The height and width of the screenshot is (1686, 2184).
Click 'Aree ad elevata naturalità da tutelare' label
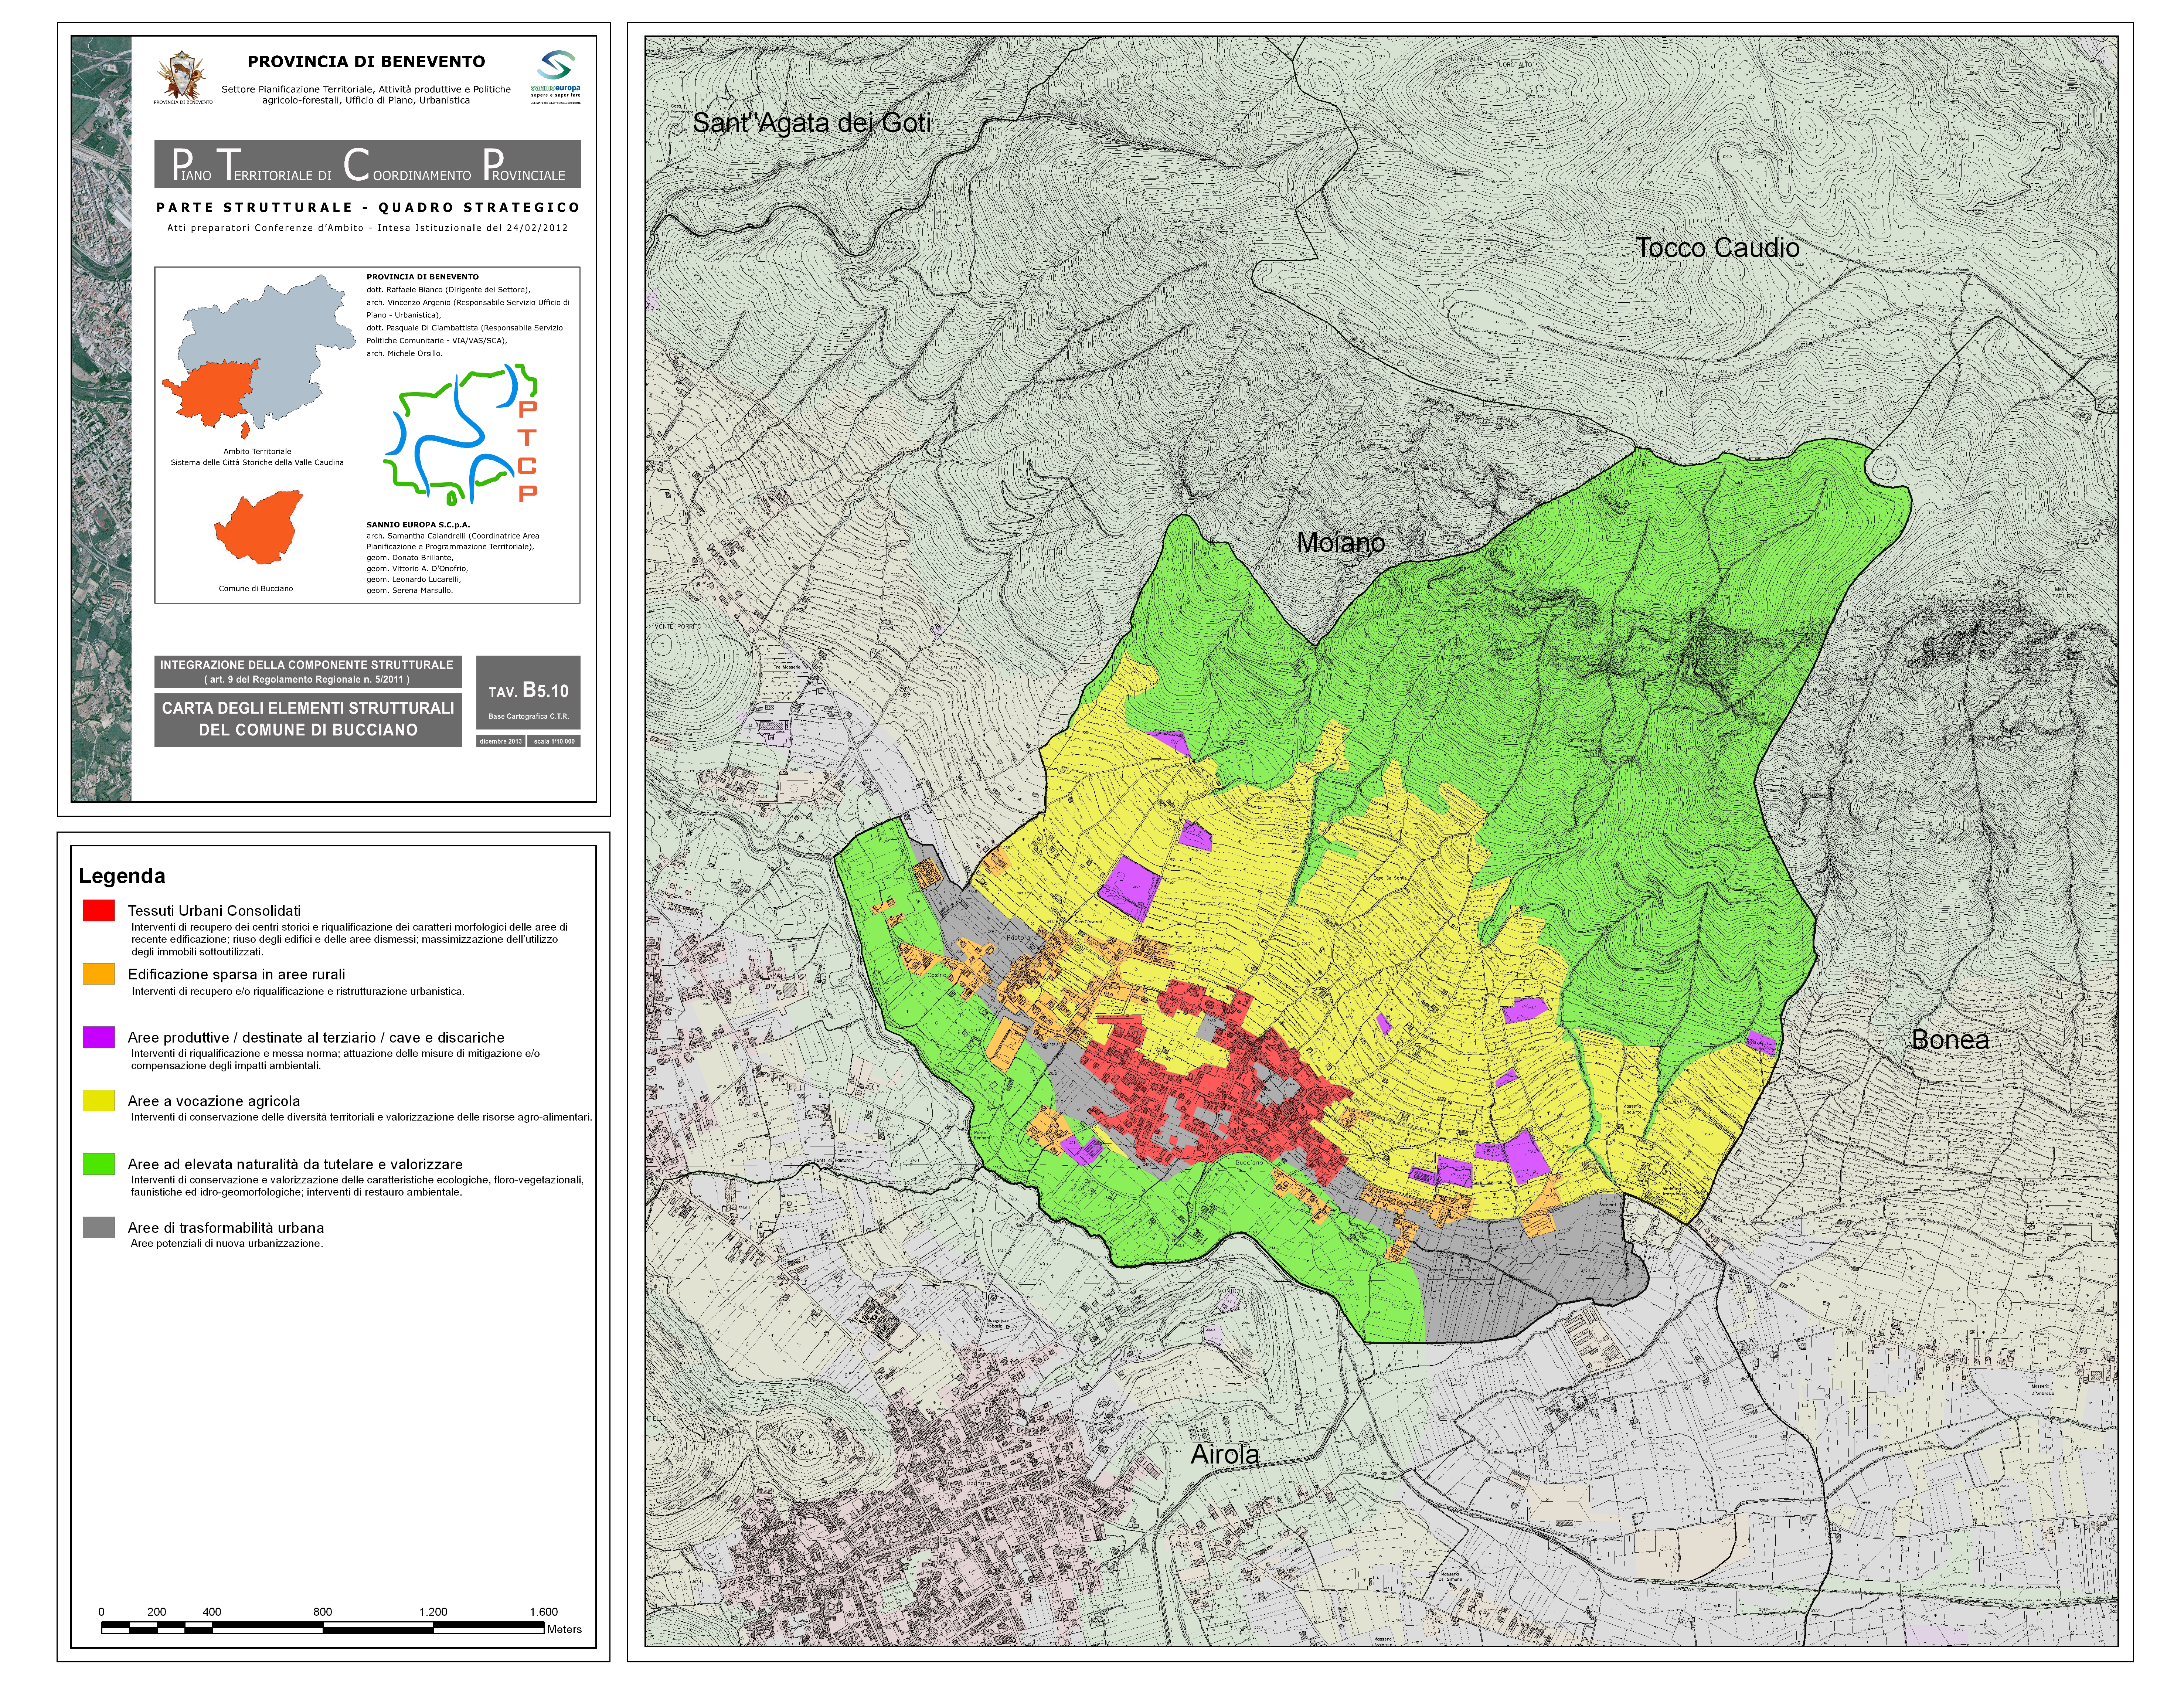(x=295, y=1164)
